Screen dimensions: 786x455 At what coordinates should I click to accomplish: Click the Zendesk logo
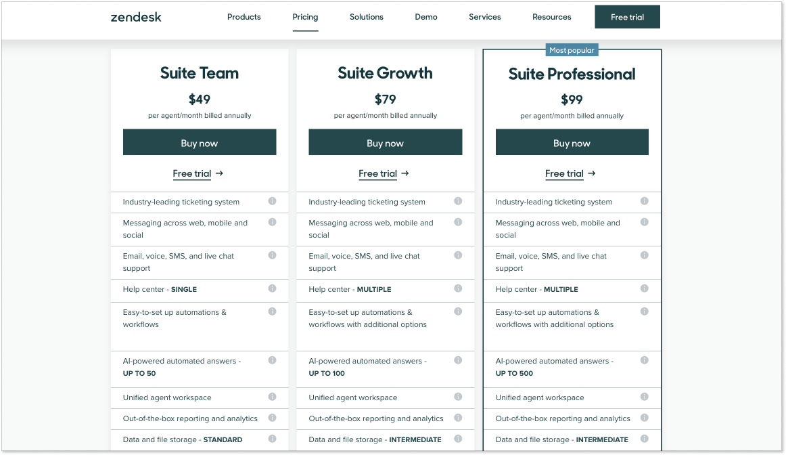tap(136, 17)
